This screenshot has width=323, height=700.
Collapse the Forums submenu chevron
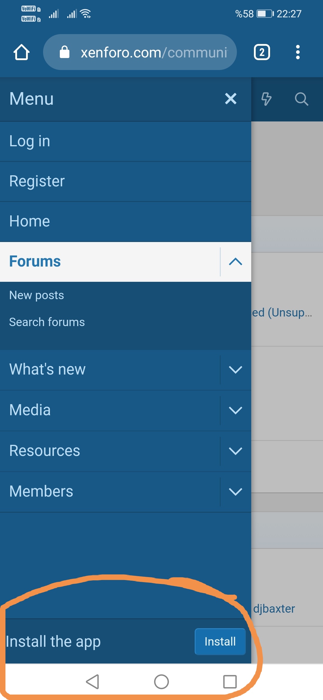[x=236, y=262]
